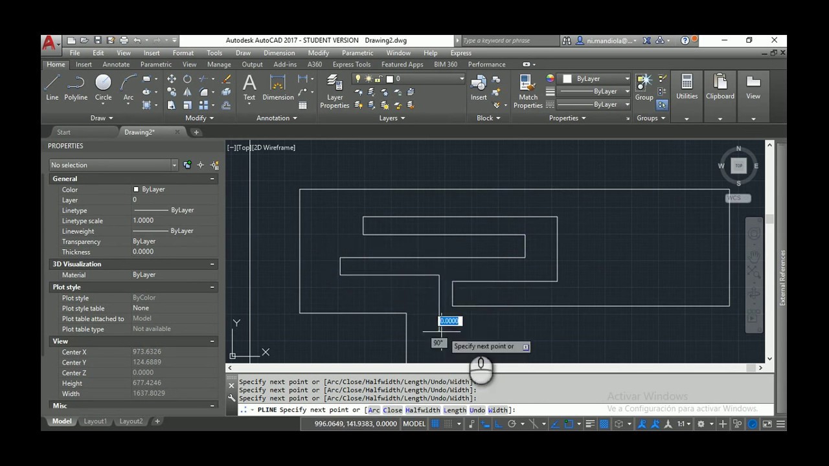The image size is (829, 466).
Task: Click Close option in command line
Action: (x=392, y=410)
